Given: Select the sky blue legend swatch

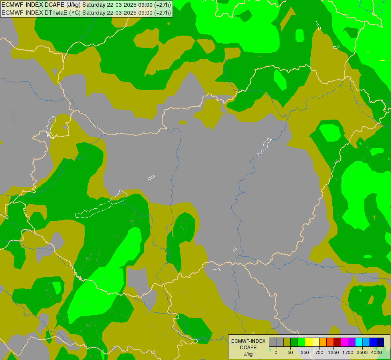Looking at the screenshot, I should (x=366, y=342).
